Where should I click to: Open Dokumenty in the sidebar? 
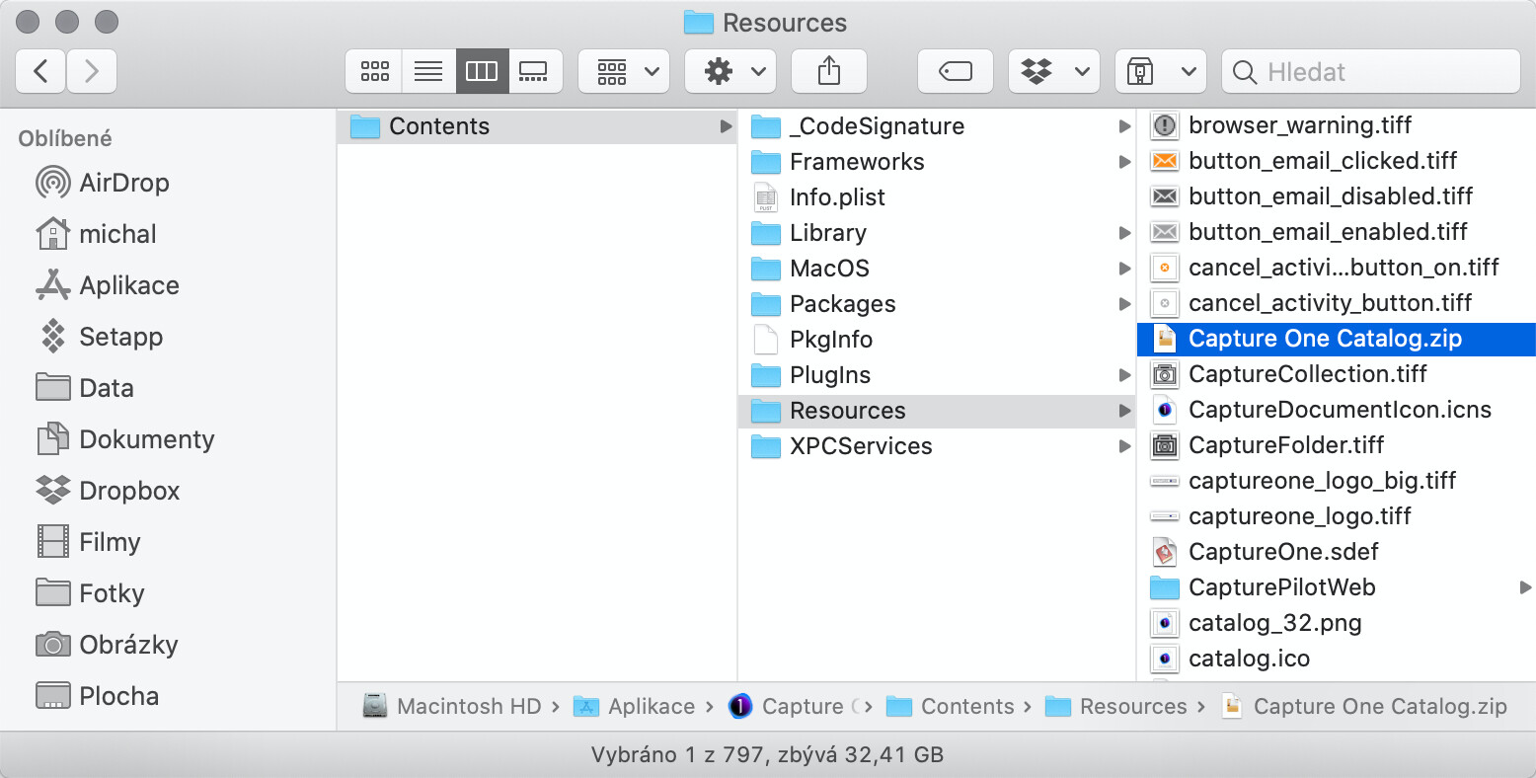coord(125,439)
